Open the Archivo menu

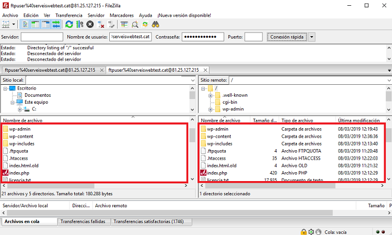coord(10,15)
